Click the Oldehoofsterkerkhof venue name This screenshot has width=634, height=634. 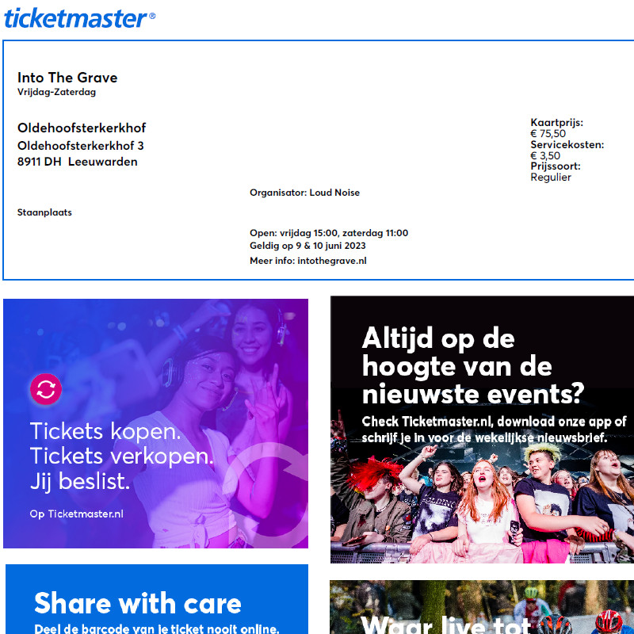pos(82,128)
